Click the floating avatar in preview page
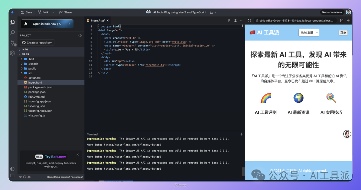Viewport: 361px width, 190px height. (347, 134)
